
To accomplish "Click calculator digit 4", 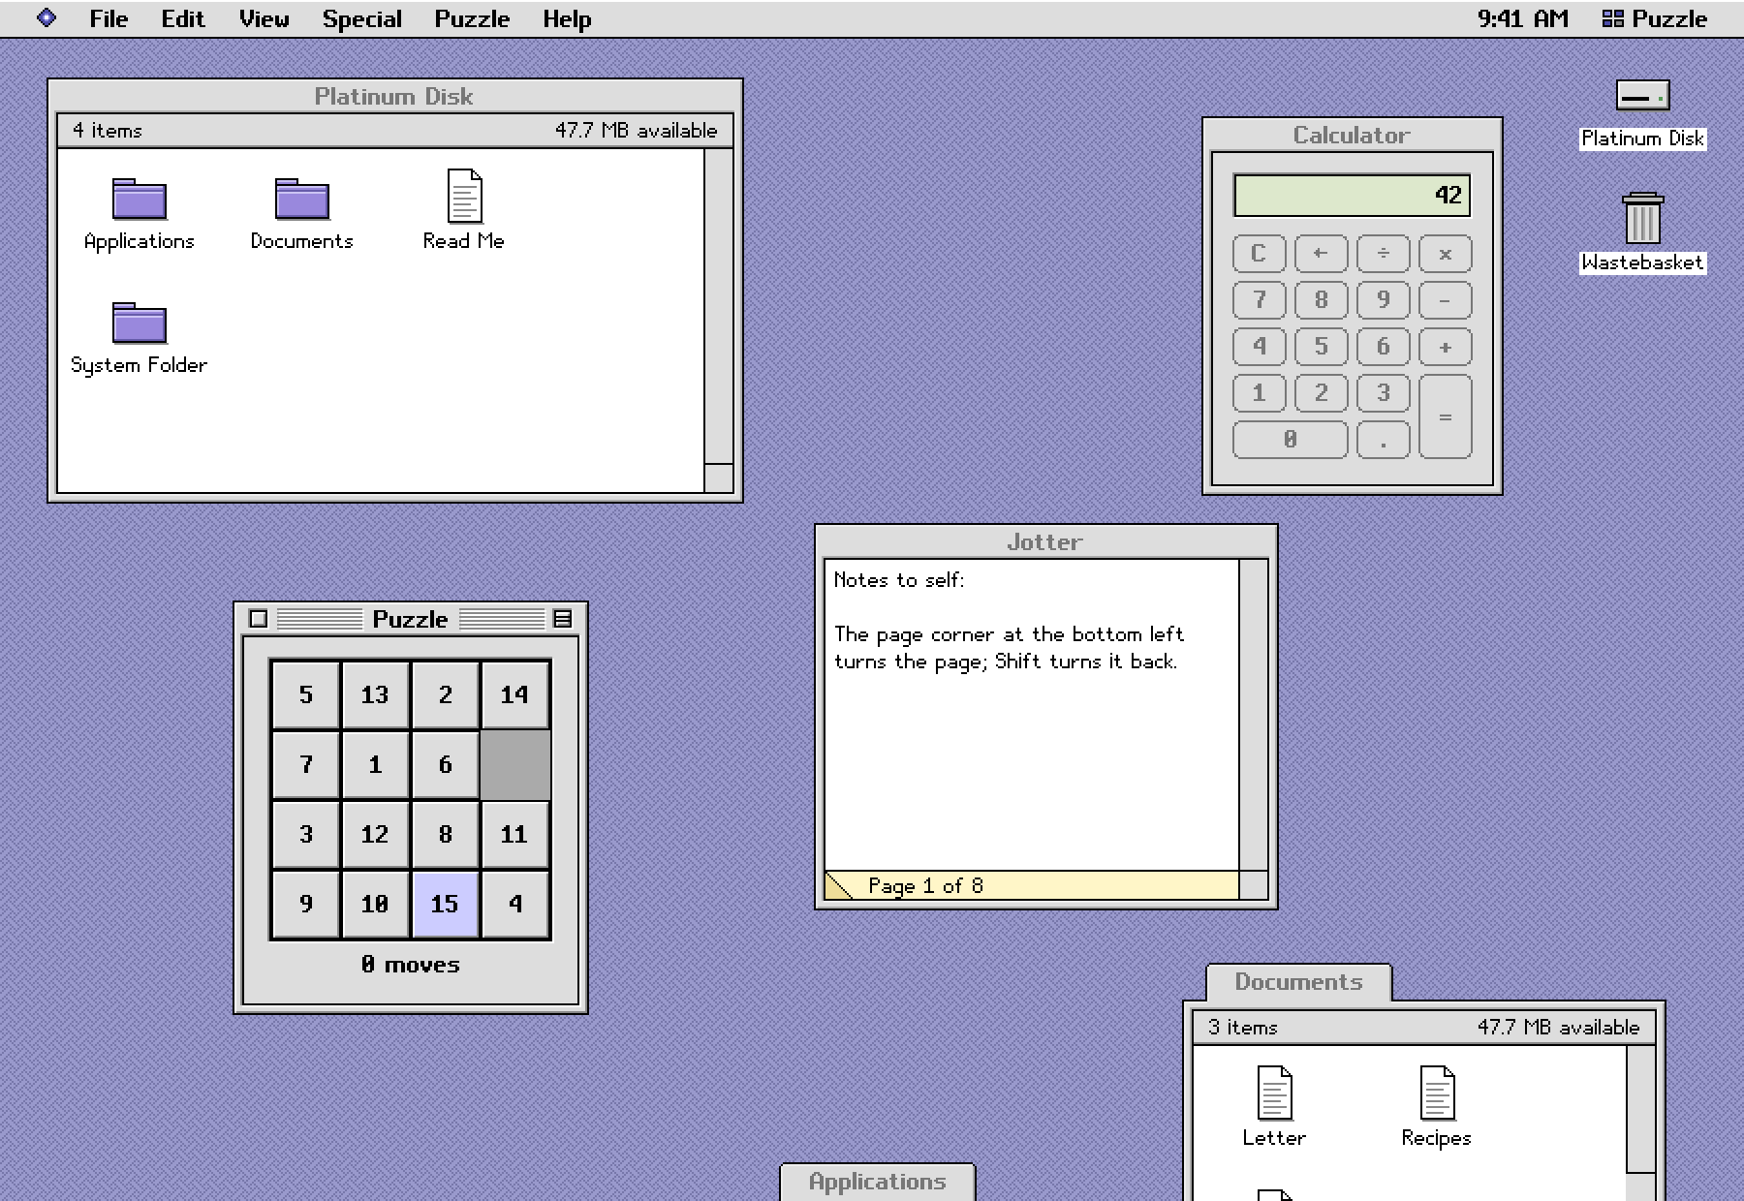I will [1259, 347].
